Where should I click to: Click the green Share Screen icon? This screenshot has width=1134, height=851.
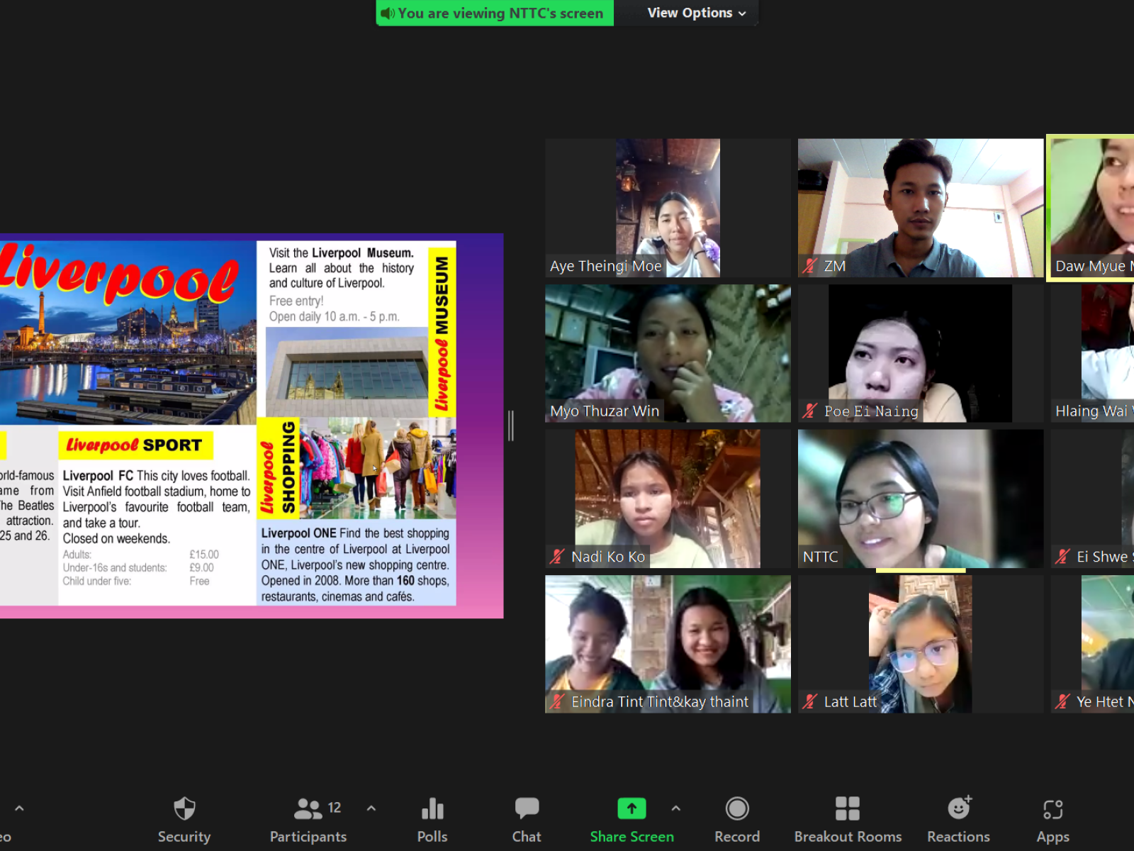tap(631, 808)
